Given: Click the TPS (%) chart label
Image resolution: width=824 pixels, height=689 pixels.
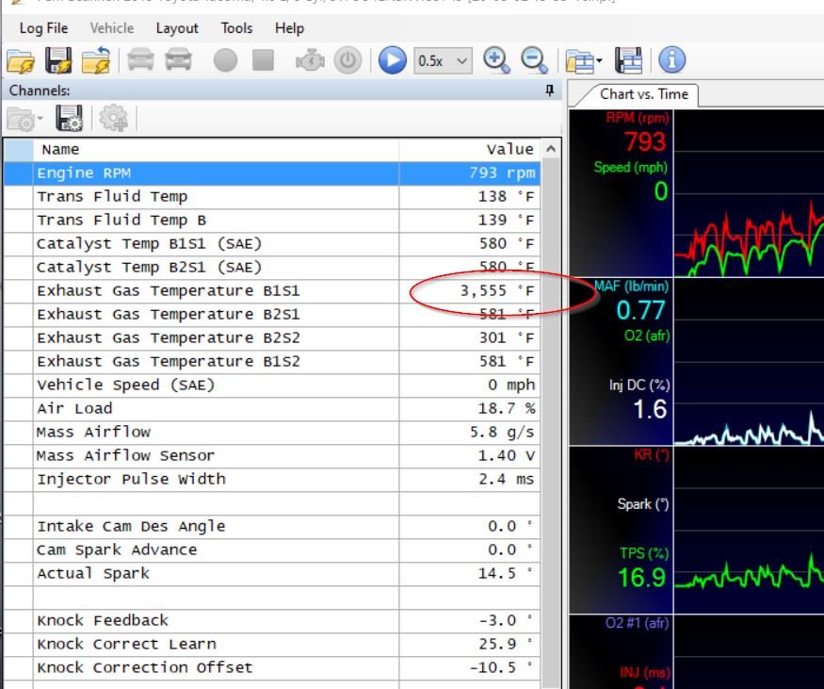Looking at the screenshot, I should click(x=644, y=553).
